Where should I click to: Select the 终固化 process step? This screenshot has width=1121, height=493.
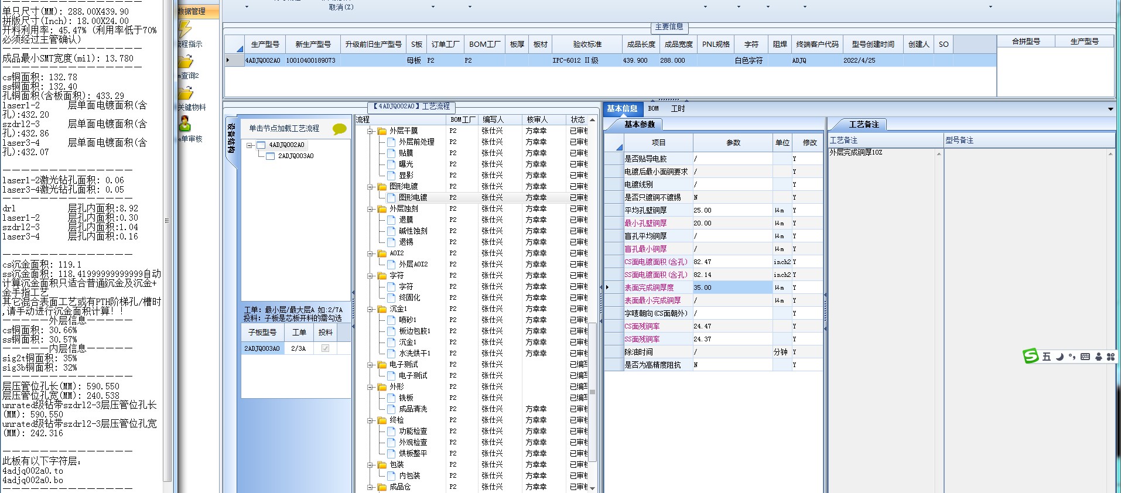(409, 298)
